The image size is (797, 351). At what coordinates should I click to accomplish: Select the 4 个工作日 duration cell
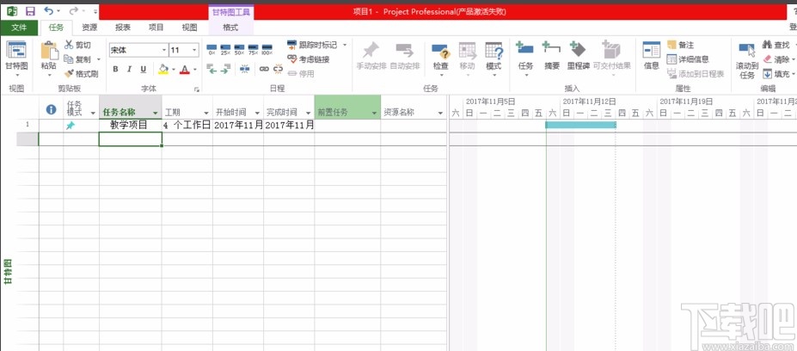[x=187, y=125]
